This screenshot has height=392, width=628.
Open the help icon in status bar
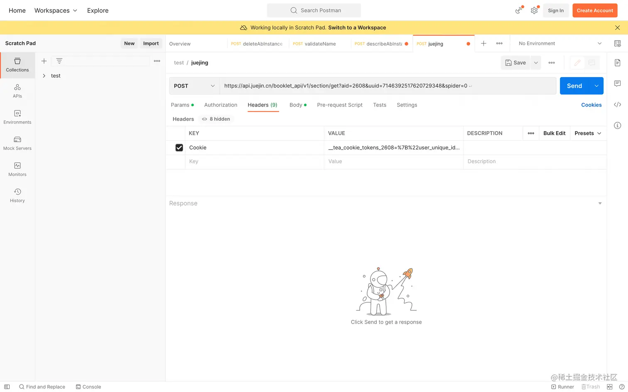[x=622, y=387]
